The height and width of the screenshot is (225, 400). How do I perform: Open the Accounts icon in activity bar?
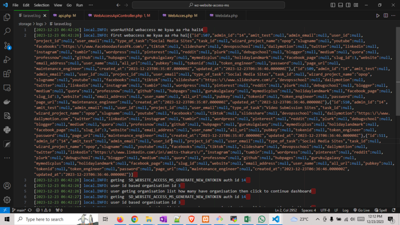pos(7,186)
